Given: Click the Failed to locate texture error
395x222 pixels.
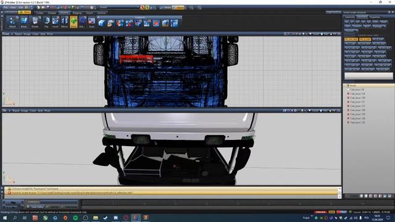Looking at the screenshot, I should pos(172,193).
